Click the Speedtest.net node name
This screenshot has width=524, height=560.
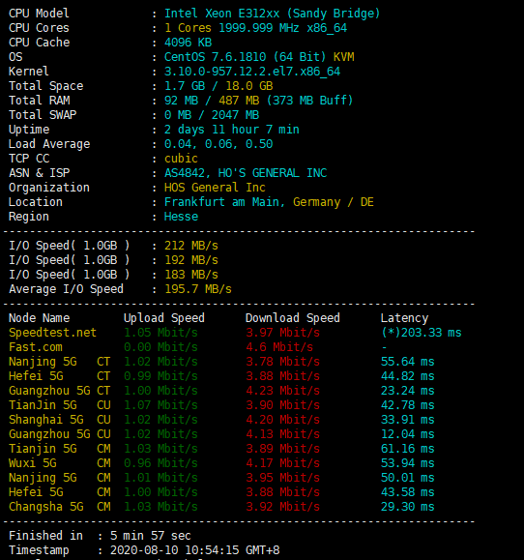[52, 333]
